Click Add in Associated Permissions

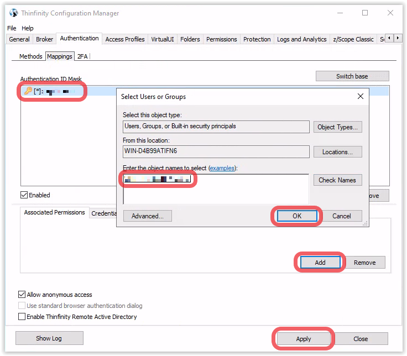pos(320,263)
